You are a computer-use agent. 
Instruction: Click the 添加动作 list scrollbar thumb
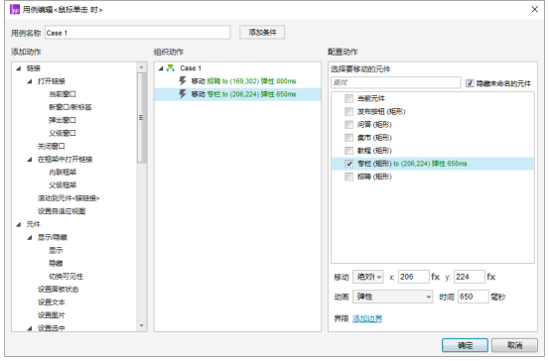[141, 118]
